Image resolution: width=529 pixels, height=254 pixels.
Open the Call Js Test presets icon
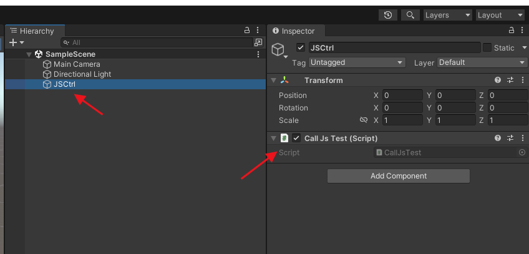(510, 138)
